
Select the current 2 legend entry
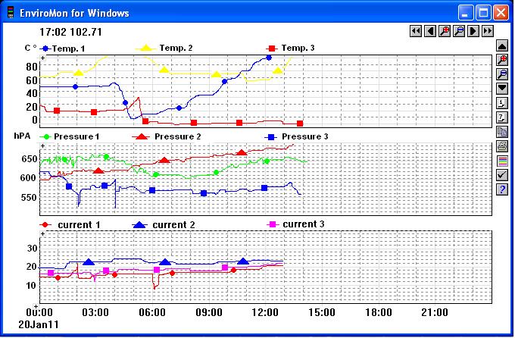pyautogui.click(x=164, y=225)
